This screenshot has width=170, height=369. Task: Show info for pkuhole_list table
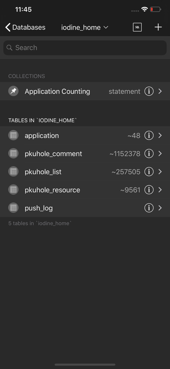coord(149,172)
